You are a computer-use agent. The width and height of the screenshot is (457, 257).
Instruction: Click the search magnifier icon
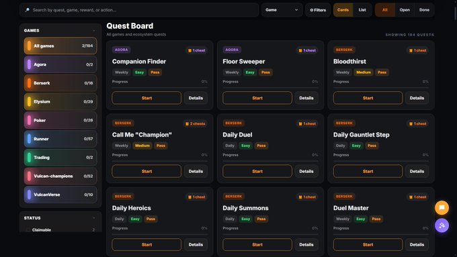coord(27,10)
